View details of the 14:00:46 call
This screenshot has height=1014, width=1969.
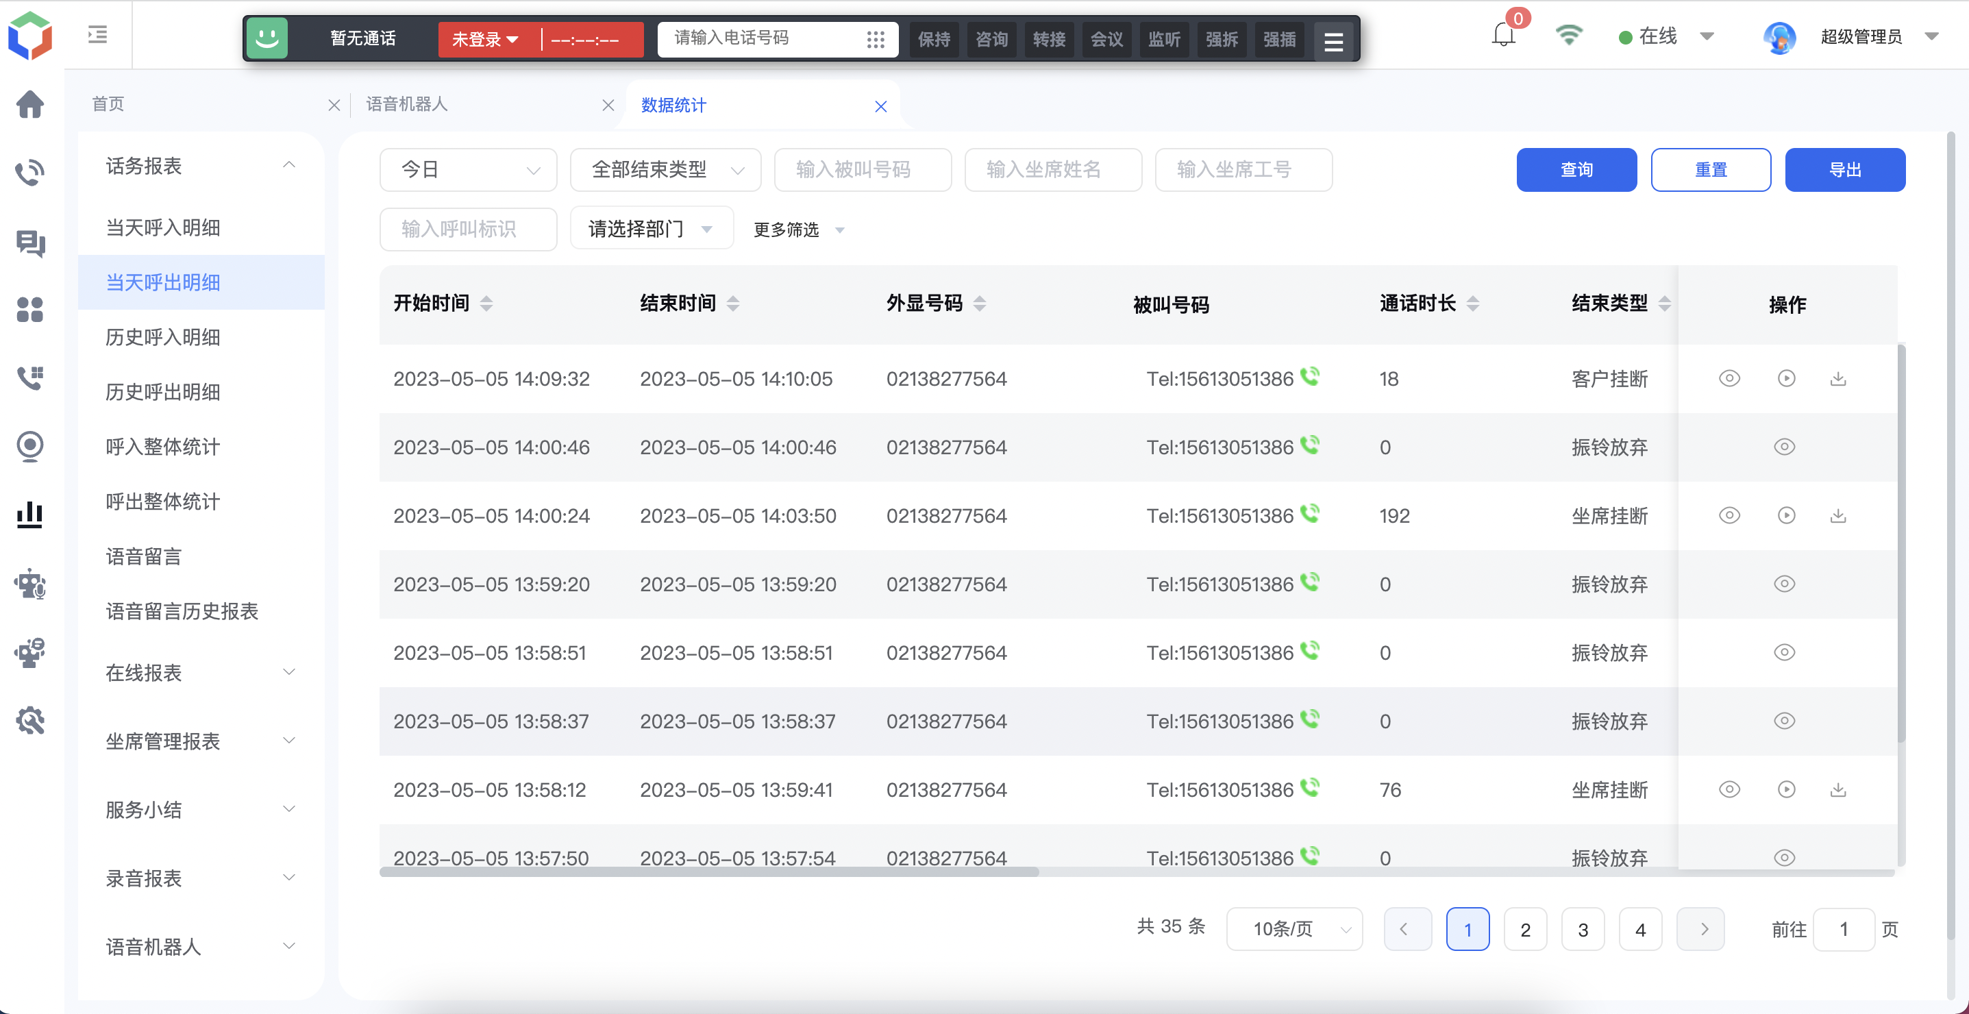(x=1785, y=446)
